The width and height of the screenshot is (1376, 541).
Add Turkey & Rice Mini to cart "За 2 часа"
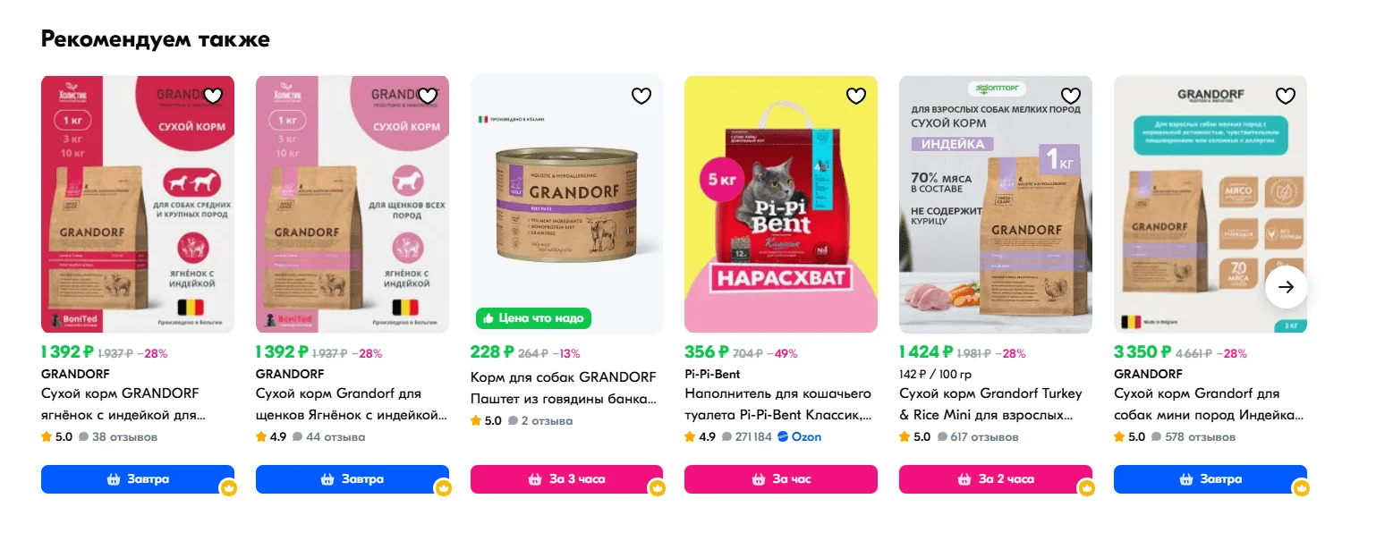pos(996,479)
